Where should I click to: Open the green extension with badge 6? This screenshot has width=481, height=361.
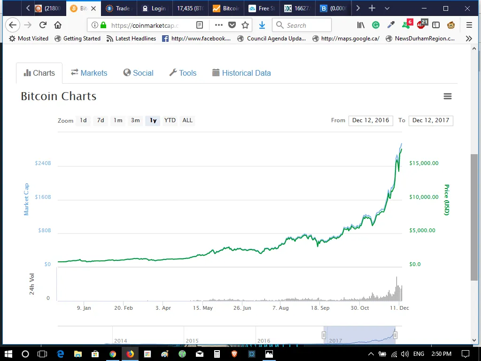click(x=407, y=24)
